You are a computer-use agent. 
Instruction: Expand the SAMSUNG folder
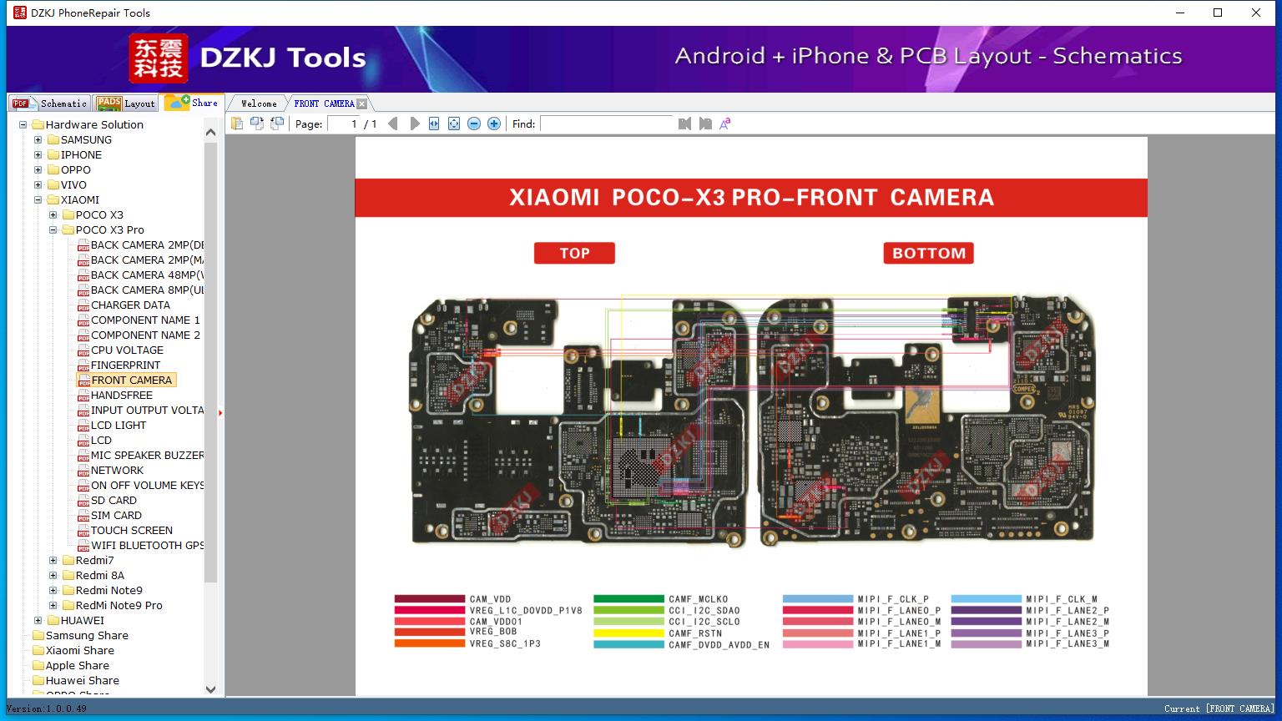point(38,140)
